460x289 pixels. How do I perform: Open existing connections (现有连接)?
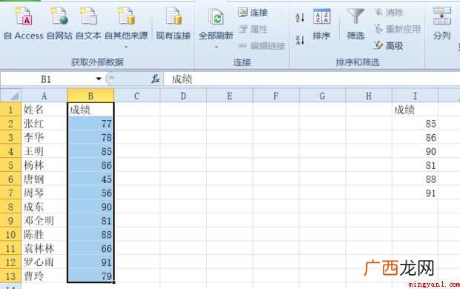[173, 24]
